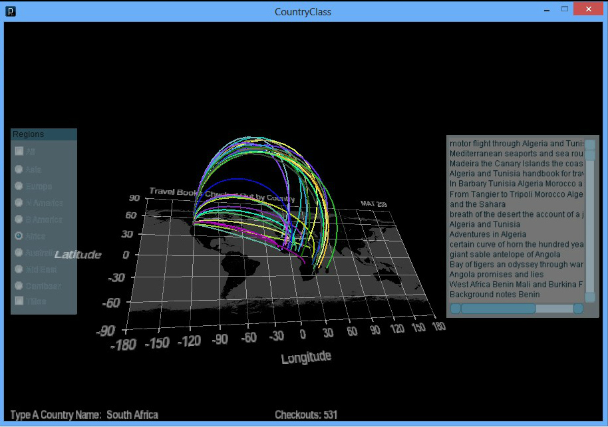The image size is (608, 427).
Task: Select the Asia region radio button
Action: pos(19,170)
